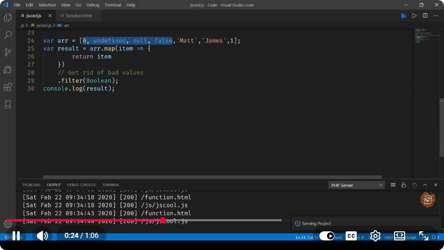The height and width of the screenshot is (250, 444).
Task: Open the Search view in activity bar
Action: (x=8, y=35)
